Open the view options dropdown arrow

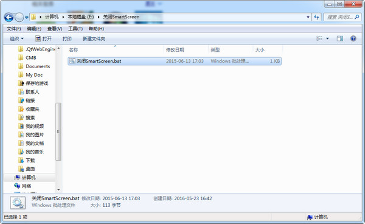327,39
